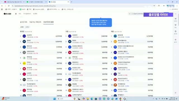
Task: Open the NAVER bookmark
Action: pyautogui.click(x=23, y=9)
